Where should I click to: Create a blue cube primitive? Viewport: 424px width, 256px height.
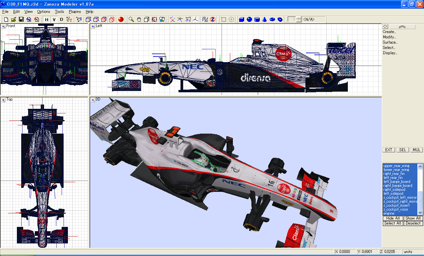(x=241, y=20)
